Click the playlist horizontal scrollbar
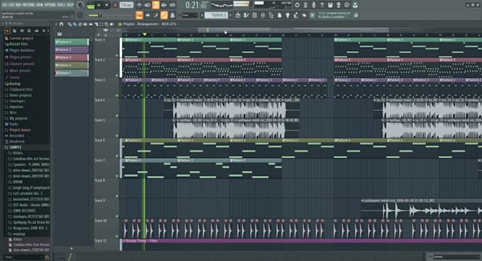 (x=293, y=30)
